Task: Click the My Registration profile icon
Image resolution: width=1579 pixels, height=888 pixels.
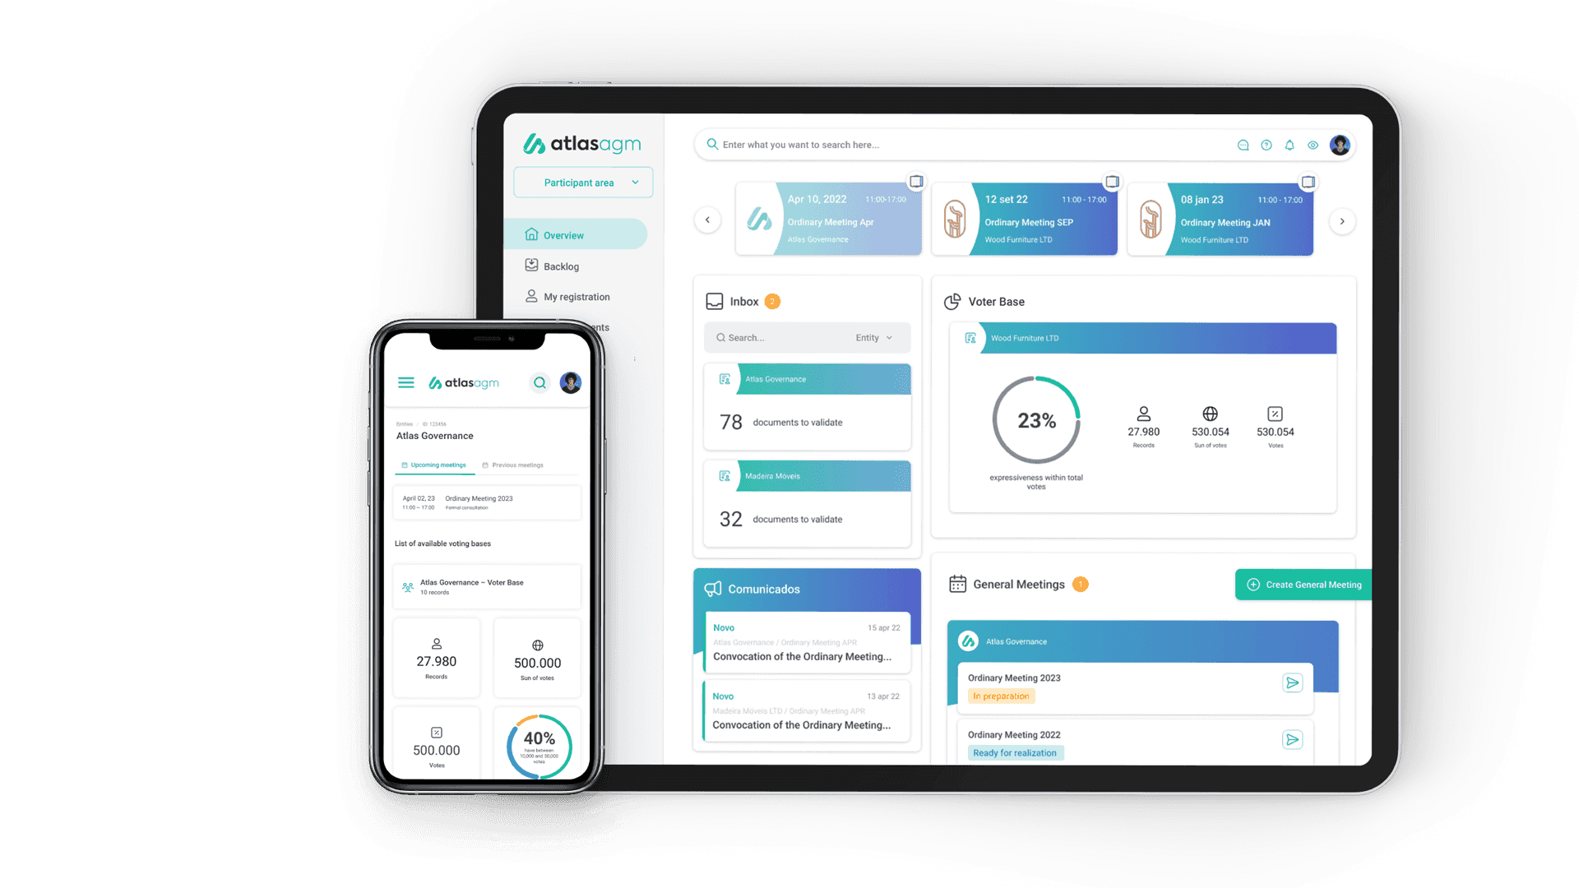Action: pos(530,296)
